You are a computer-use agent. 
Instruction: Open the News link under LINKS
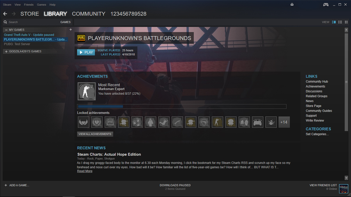310,101
